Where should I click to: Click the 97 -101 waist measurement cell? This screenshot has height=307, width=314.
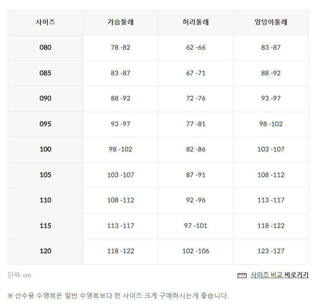pyautogui.click(x=196, y=226)
